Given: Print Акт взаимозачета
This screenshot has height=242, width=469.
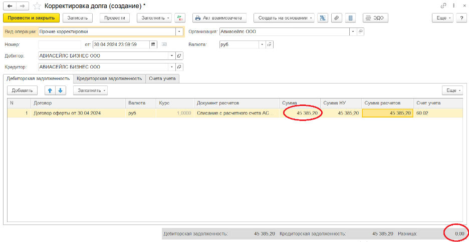Looking at the screenshot, I should 219,18.
